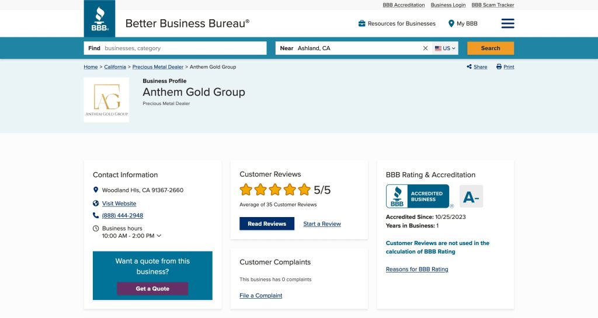598x318 pixels.
Task: Click the BBB torch logo
Action: [x=99, y=19]
